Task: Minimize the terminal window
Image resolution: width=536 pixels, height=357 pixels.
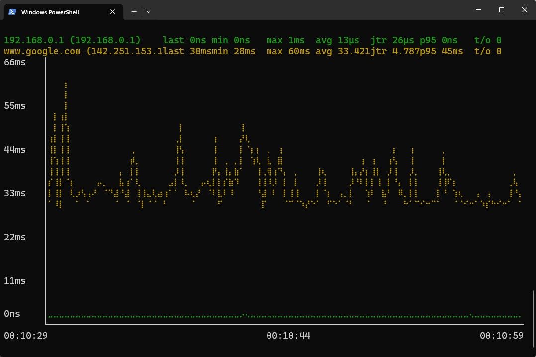Action: (x=479, y=10)
